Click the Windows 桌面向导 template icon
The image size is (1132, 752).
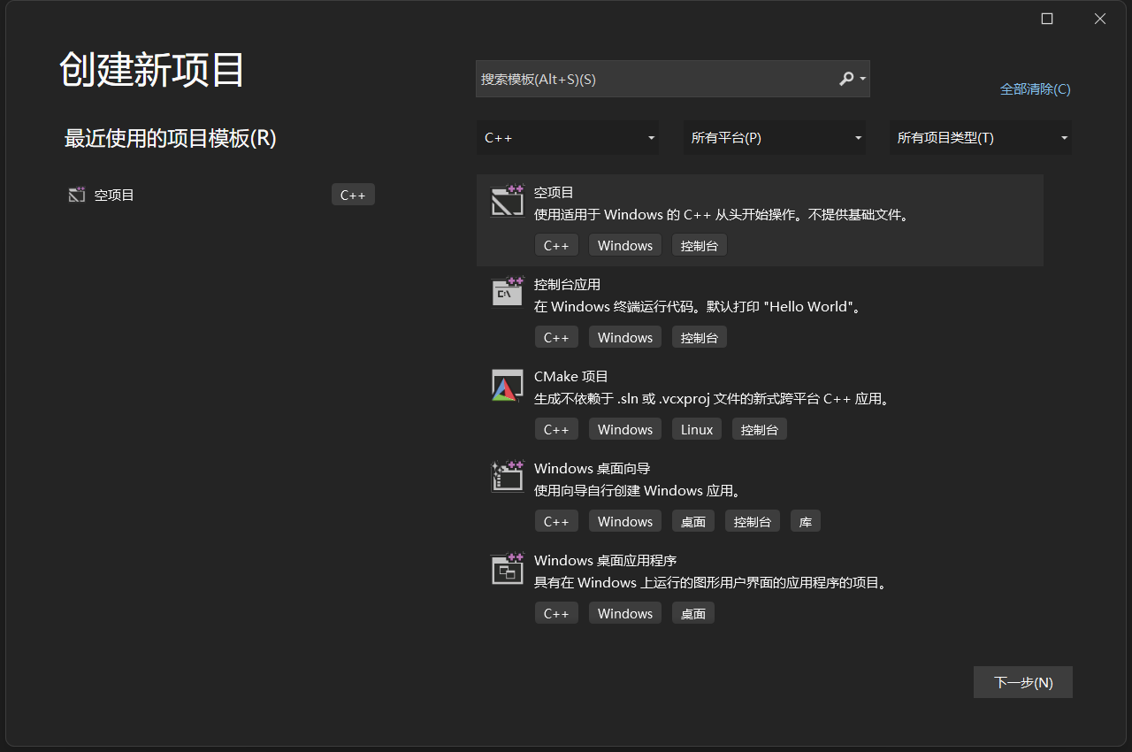508,476
